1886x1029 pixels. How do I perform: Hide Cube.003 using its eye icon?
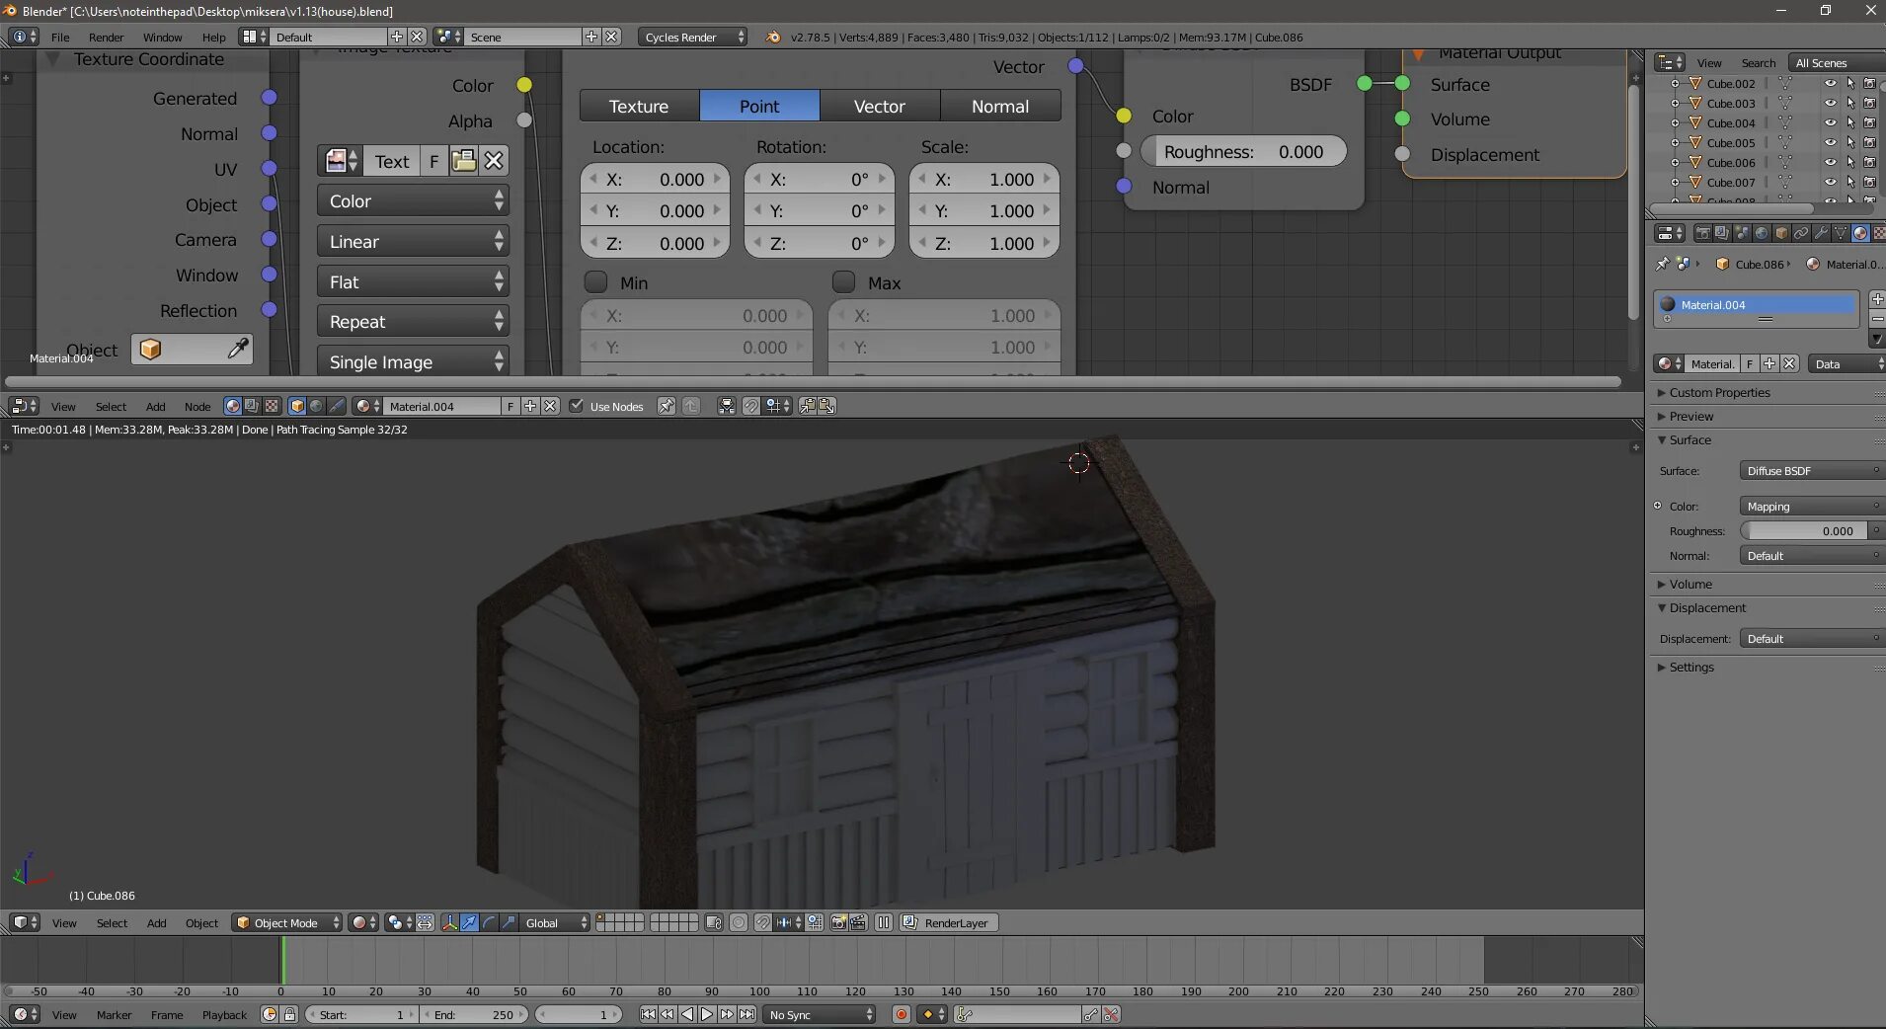tap(1830, 104)
